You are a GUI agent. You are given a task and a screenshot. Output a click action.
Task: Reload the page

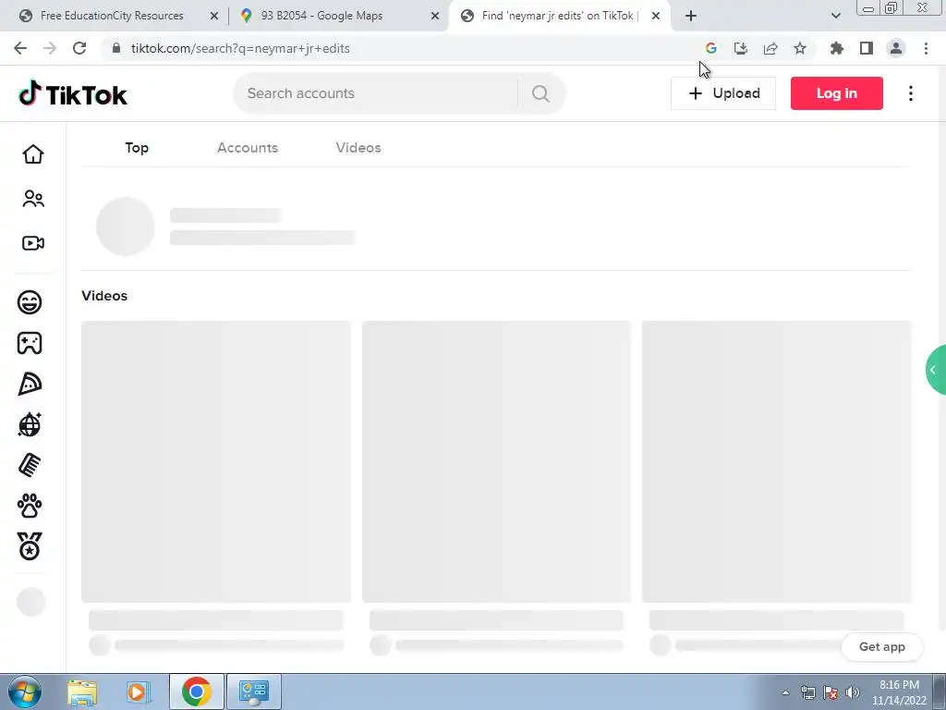[79, 48]
